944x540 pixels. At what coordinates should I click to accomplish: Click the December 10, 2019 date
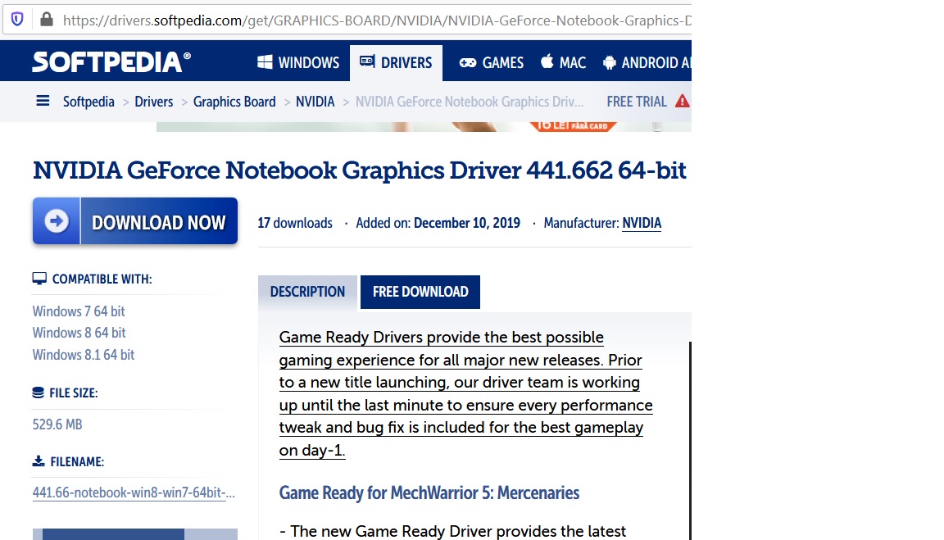(466, 224)
